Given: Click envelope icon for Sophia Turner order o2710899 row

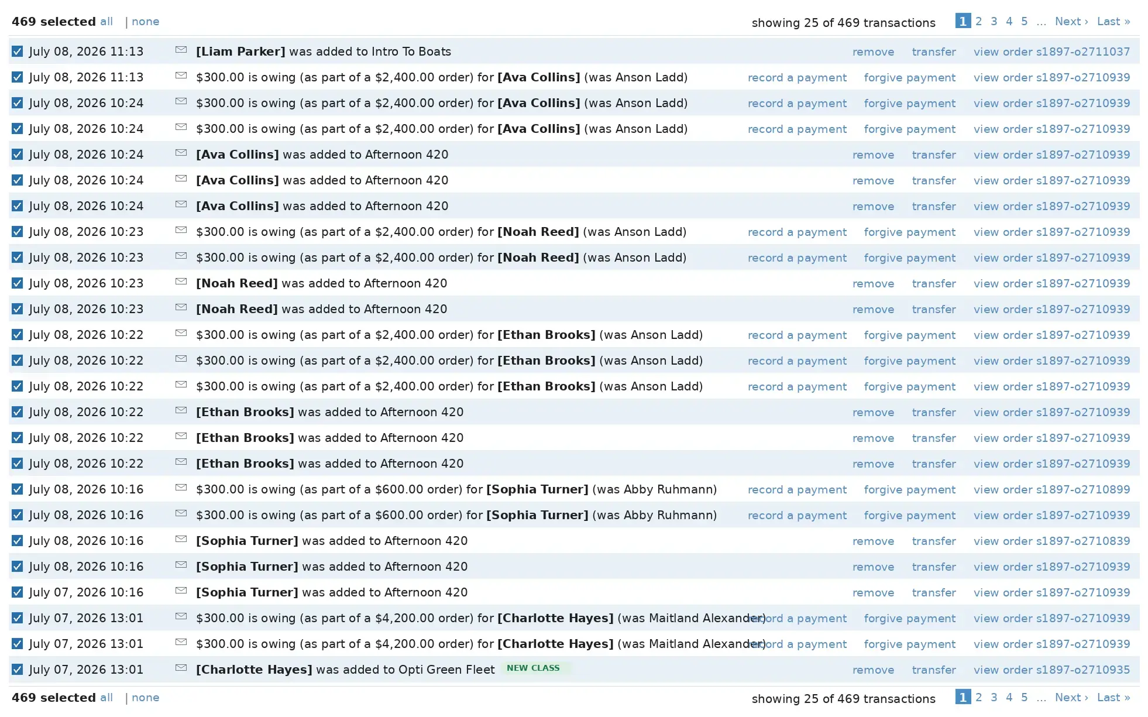Looking at the screenshot, I should point(181,488).
